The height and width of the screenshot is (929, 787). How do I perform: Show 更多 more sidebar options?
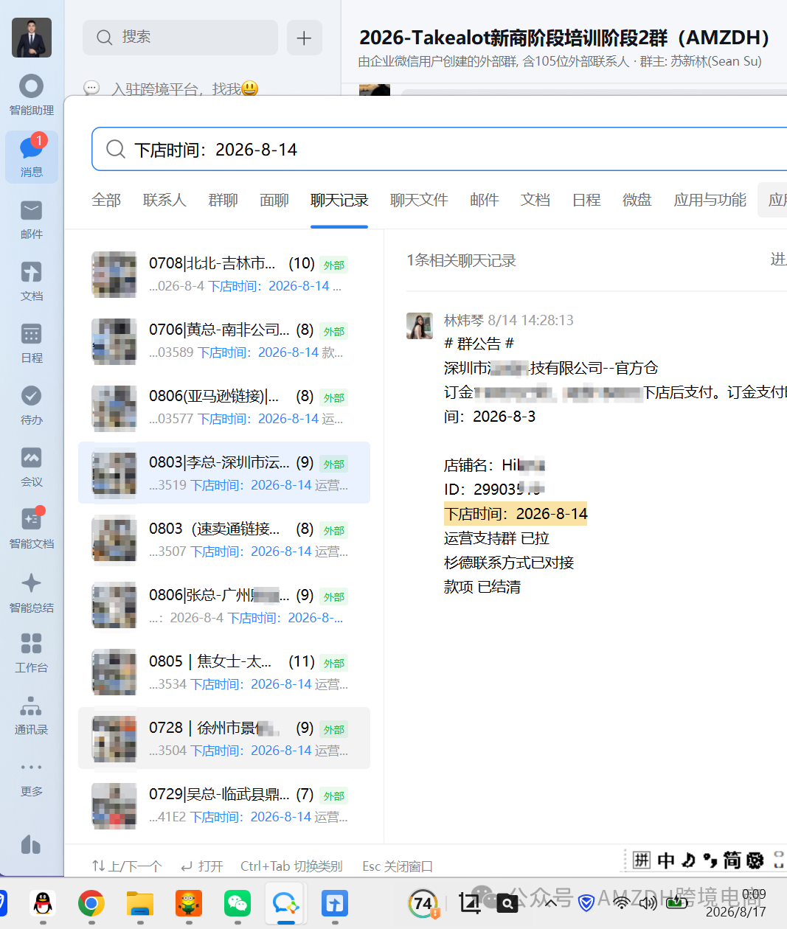pyautogui.click(x=31, y=778)
